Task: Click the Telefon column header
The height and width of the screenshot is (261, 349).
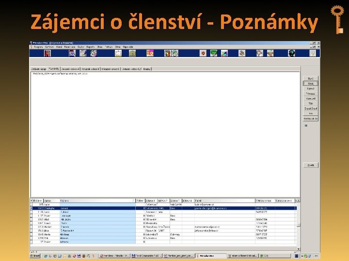Action: click(x=265, y=201)
